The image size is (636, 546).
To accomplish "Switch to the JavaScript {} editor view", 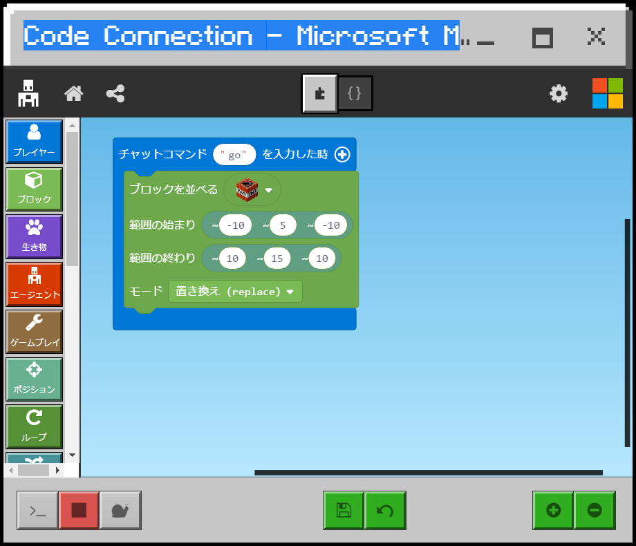I will pos(355,92).
